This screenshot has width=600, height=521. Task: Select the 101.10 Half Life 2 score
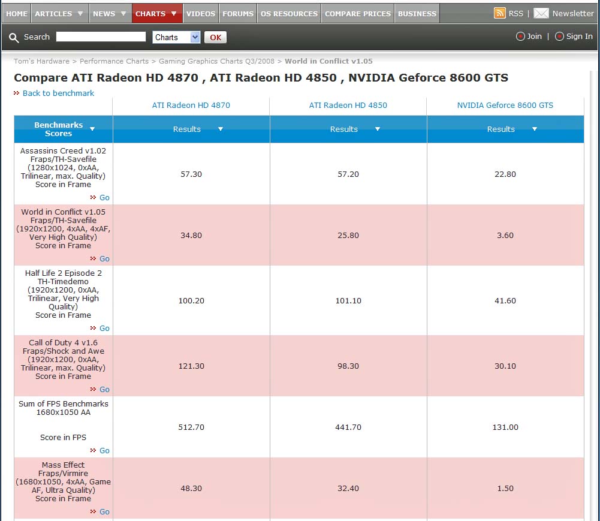coord(348,301)
